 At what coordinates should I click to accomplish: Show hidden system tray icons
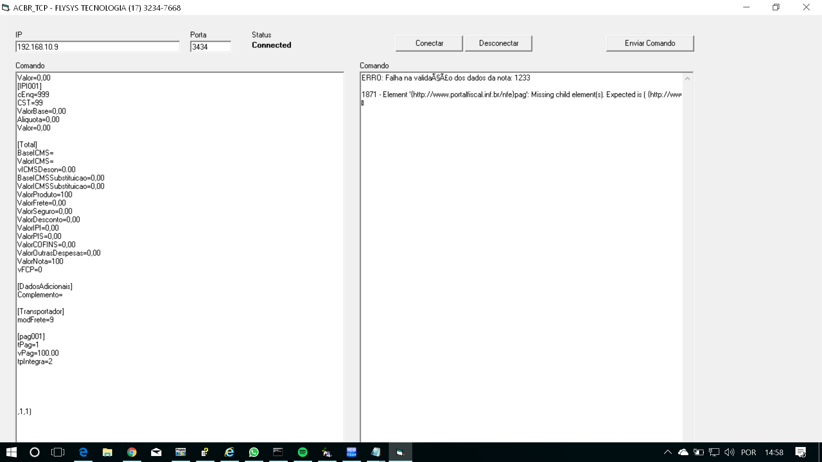pos(667,452)
